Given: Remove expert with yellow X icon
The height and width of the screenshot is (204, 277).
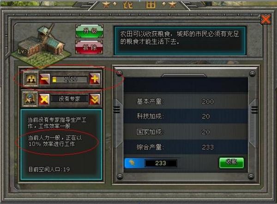Looking at the screenshot, I should [x=44, y=99].
